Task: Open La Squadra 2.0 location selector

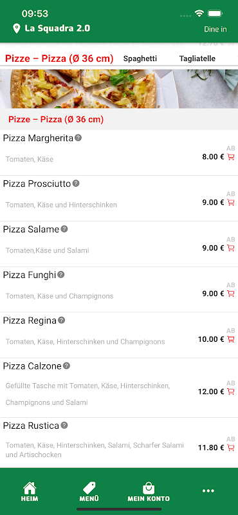Action: coord(57,28)
